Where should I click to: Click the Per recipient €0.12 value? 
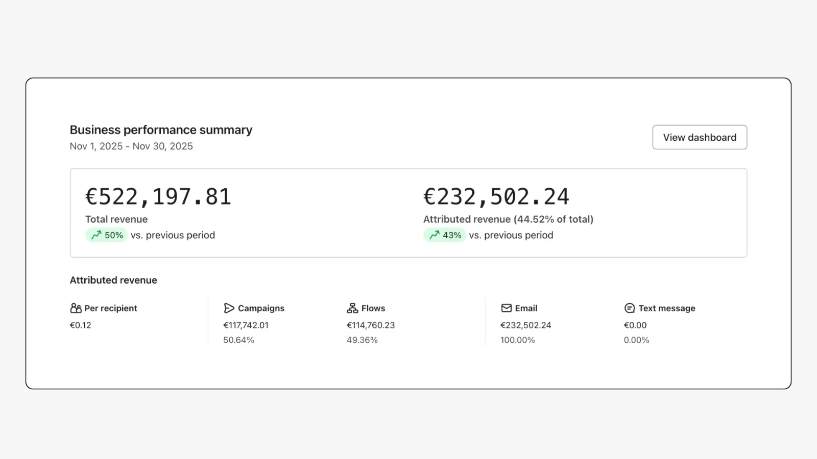pyautogui.click(x=81, y=325)
